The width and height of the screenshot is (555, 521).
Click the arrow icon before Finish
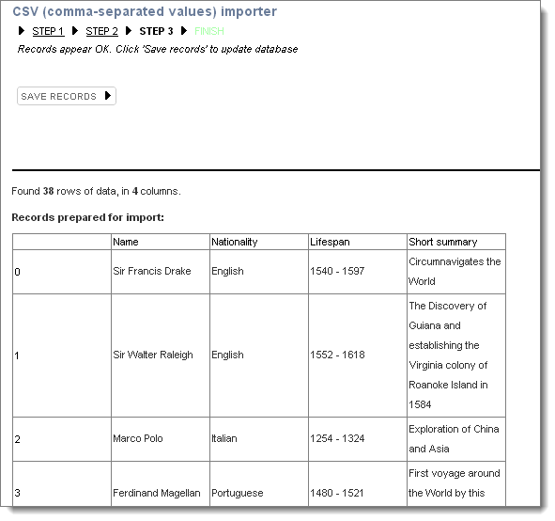click(184, 31)
